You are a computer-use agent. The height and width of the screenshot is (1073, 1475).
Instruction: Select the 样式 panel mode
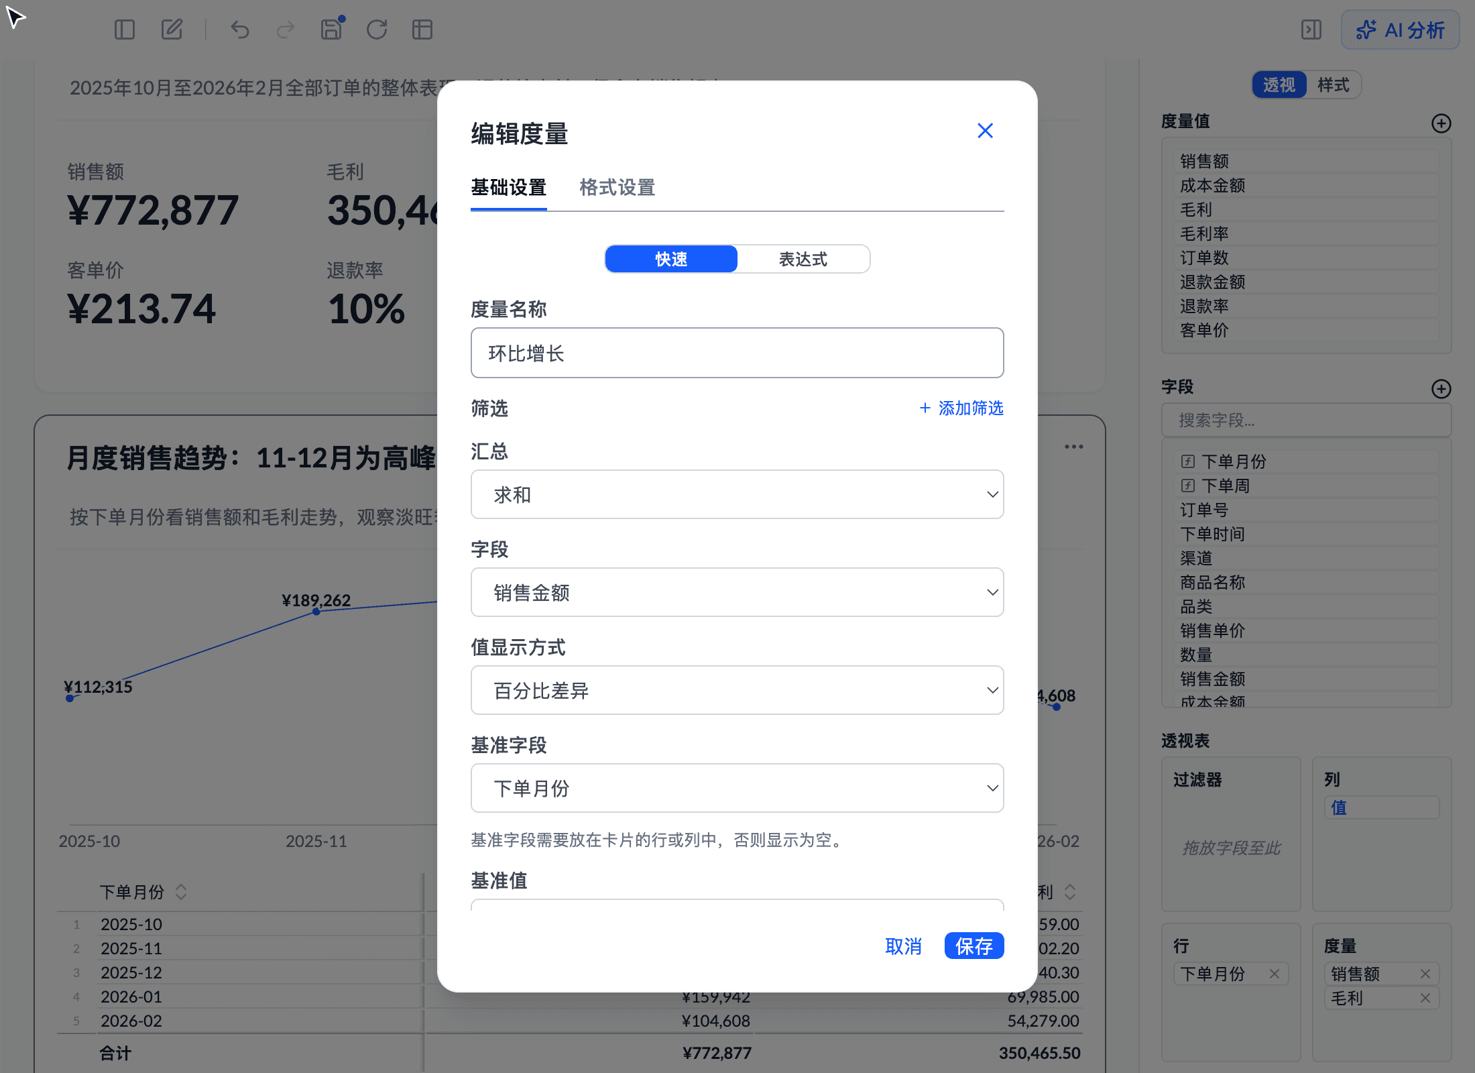tap(1333, 85)
